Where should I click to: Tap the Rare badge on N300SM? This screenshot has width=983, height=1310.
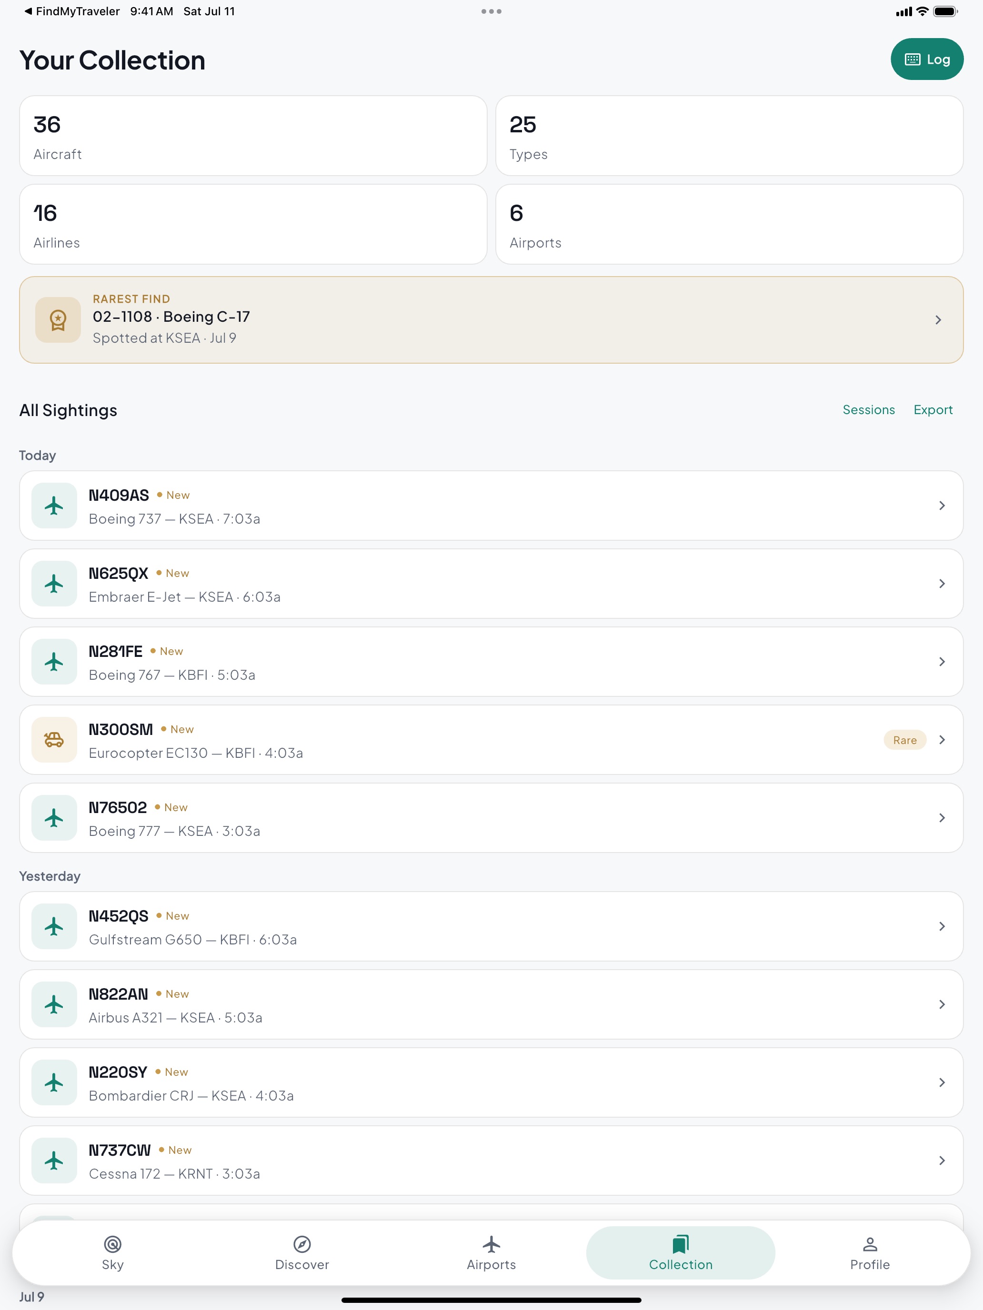905,740
